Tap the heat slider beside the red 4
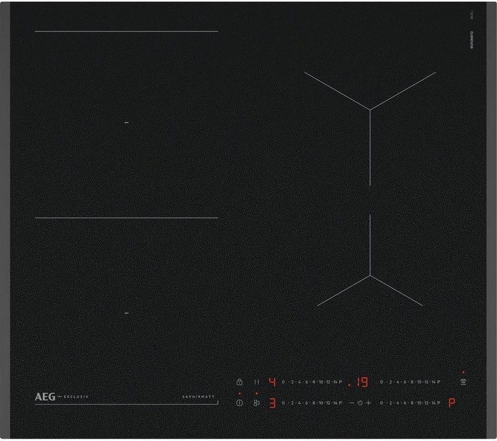 point(312,382)
